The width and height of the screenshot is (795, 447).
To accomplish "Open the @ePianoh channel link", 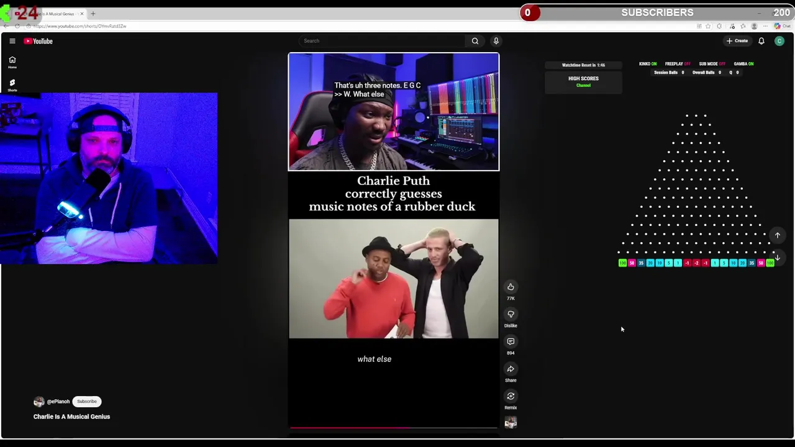I will 58,402.
